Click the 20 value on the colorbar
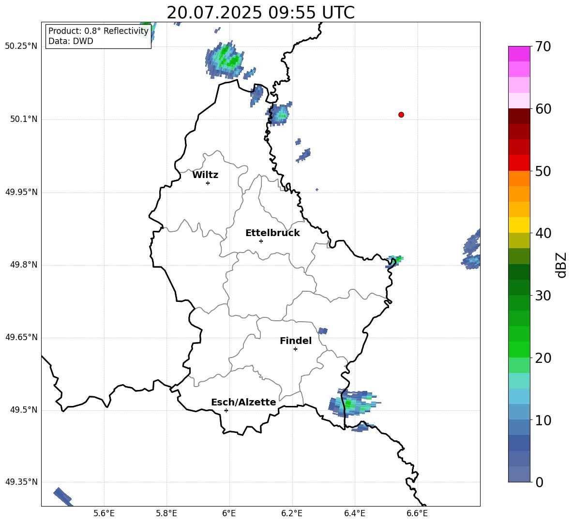 pyautogui.click(x=543, y=358)
